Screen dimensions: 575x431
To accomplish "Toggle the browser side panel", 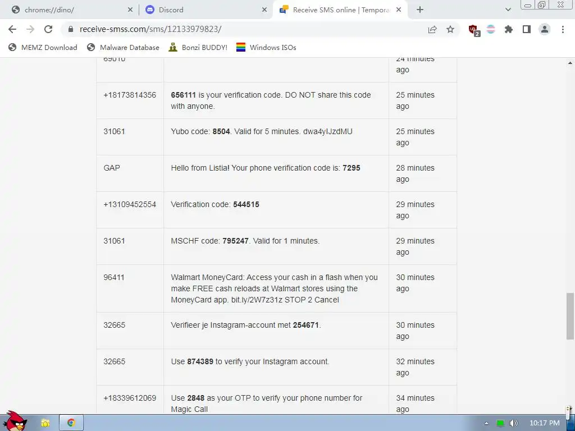I will pos(527,29).
